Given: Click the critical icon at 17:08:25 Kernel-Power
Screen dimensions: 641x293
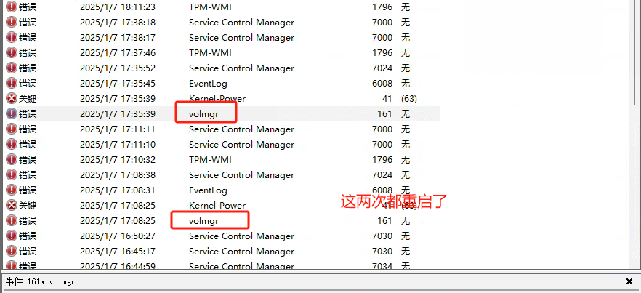Looking at the screenshot, I should [x=12, y=206].
